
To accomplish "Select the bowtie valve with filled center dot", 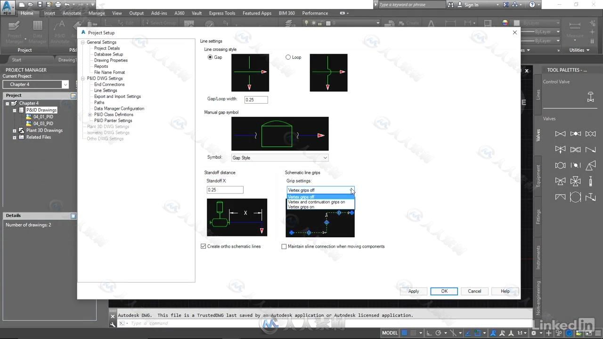I will [575, 134].
